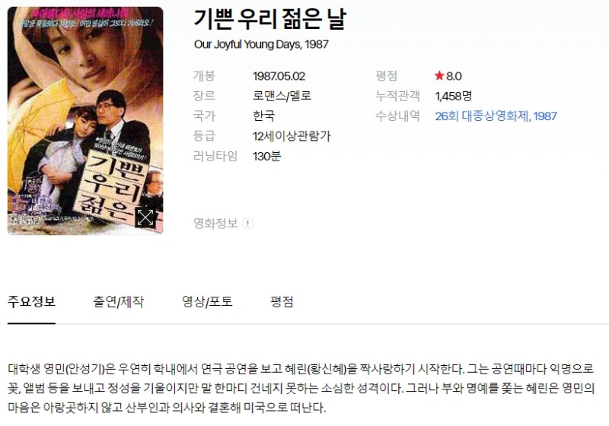Click the running time 130분

267,157
